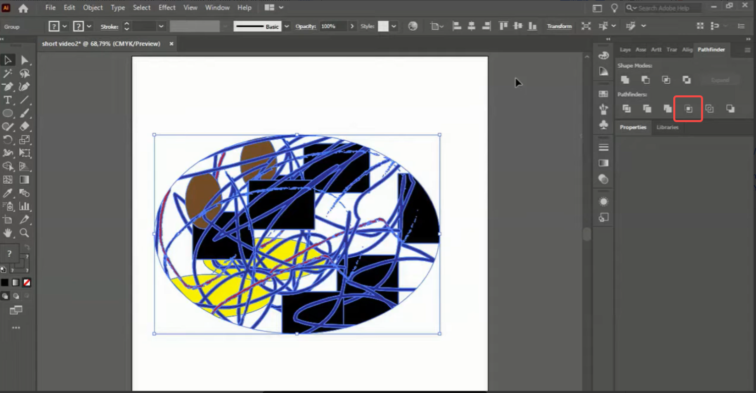Swap fill and stroke arrows
The height and width of the screenshot is (393, 756).
coord(27,247)
